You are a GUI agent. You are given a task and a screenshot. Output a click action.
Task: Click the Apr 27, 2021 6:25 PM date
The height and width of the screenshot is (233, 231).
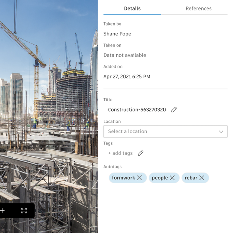point(127,77)
